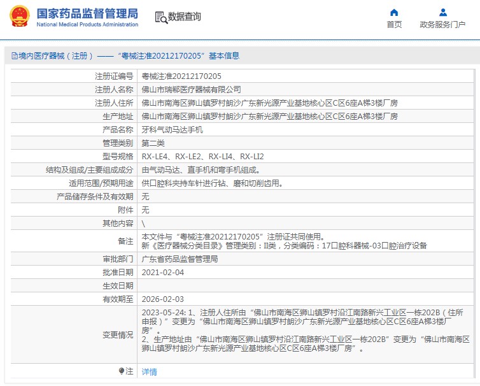
Task: Select 佛山市瑞郗医疗器械有限公司 registrant name
Action: click(192, 90)
